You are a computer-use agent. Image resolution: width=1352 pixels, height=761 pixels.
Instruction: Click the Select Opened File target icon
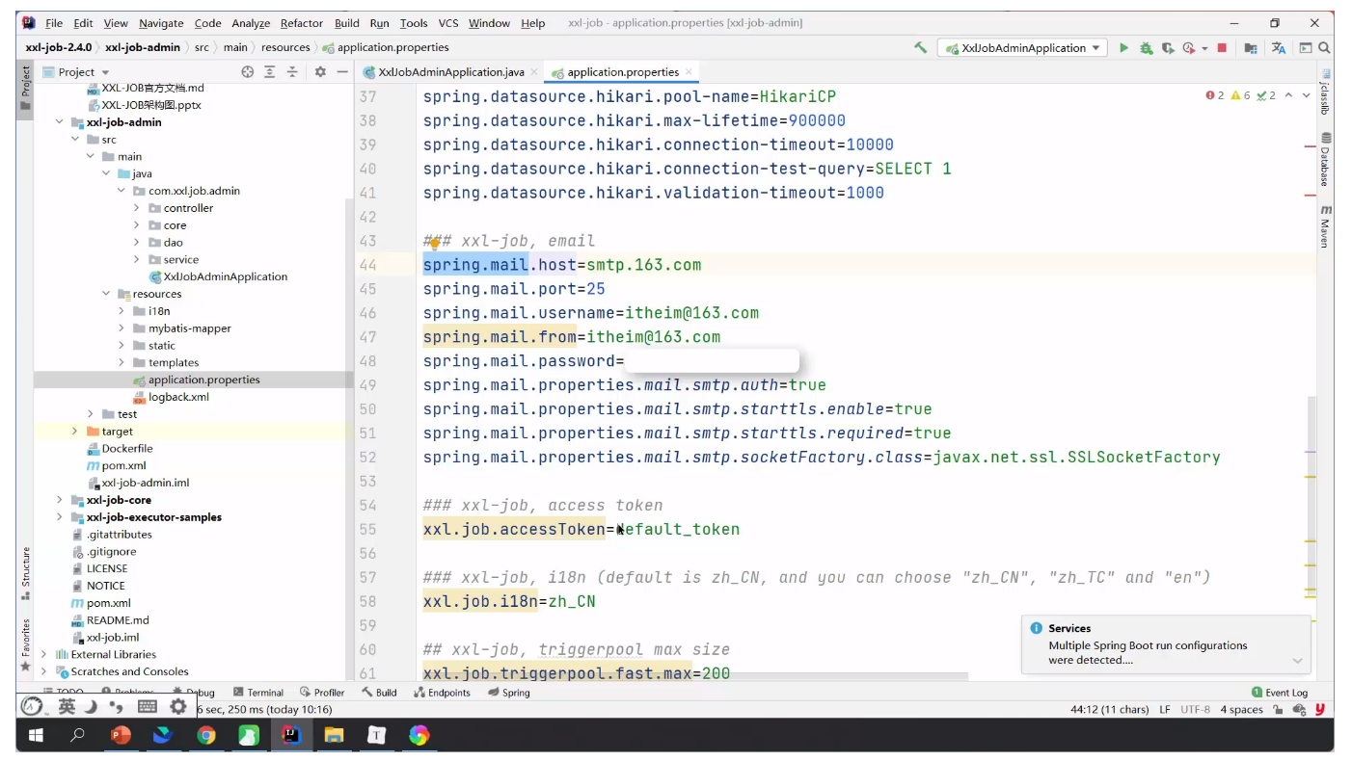click(248, 71)
